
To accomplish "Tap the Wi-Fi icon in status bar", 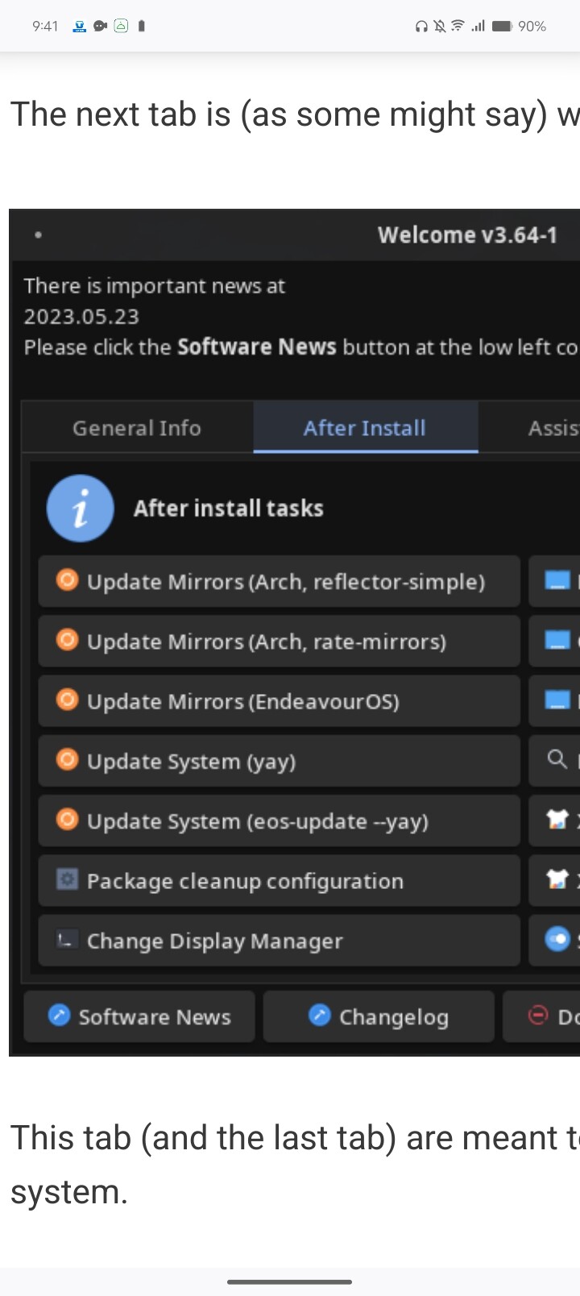I will point(458,26).
